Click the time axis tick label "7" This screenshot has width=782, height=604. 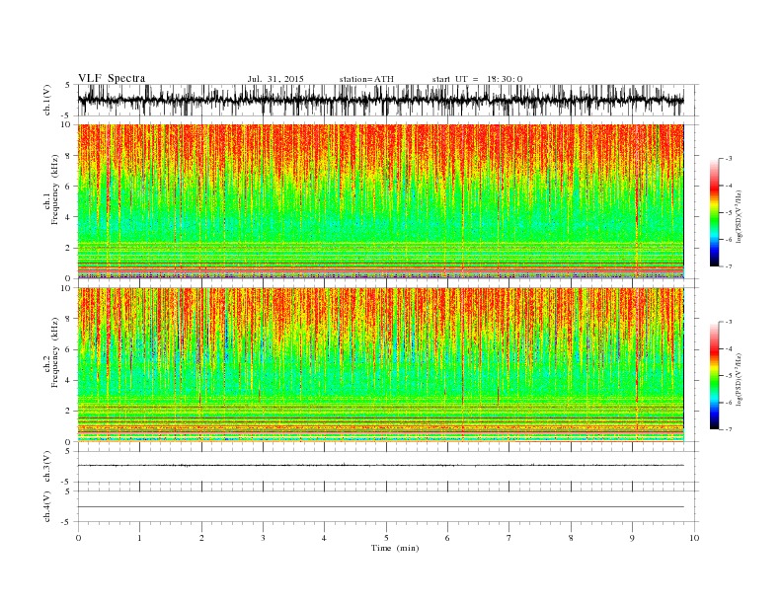point(509,538)
